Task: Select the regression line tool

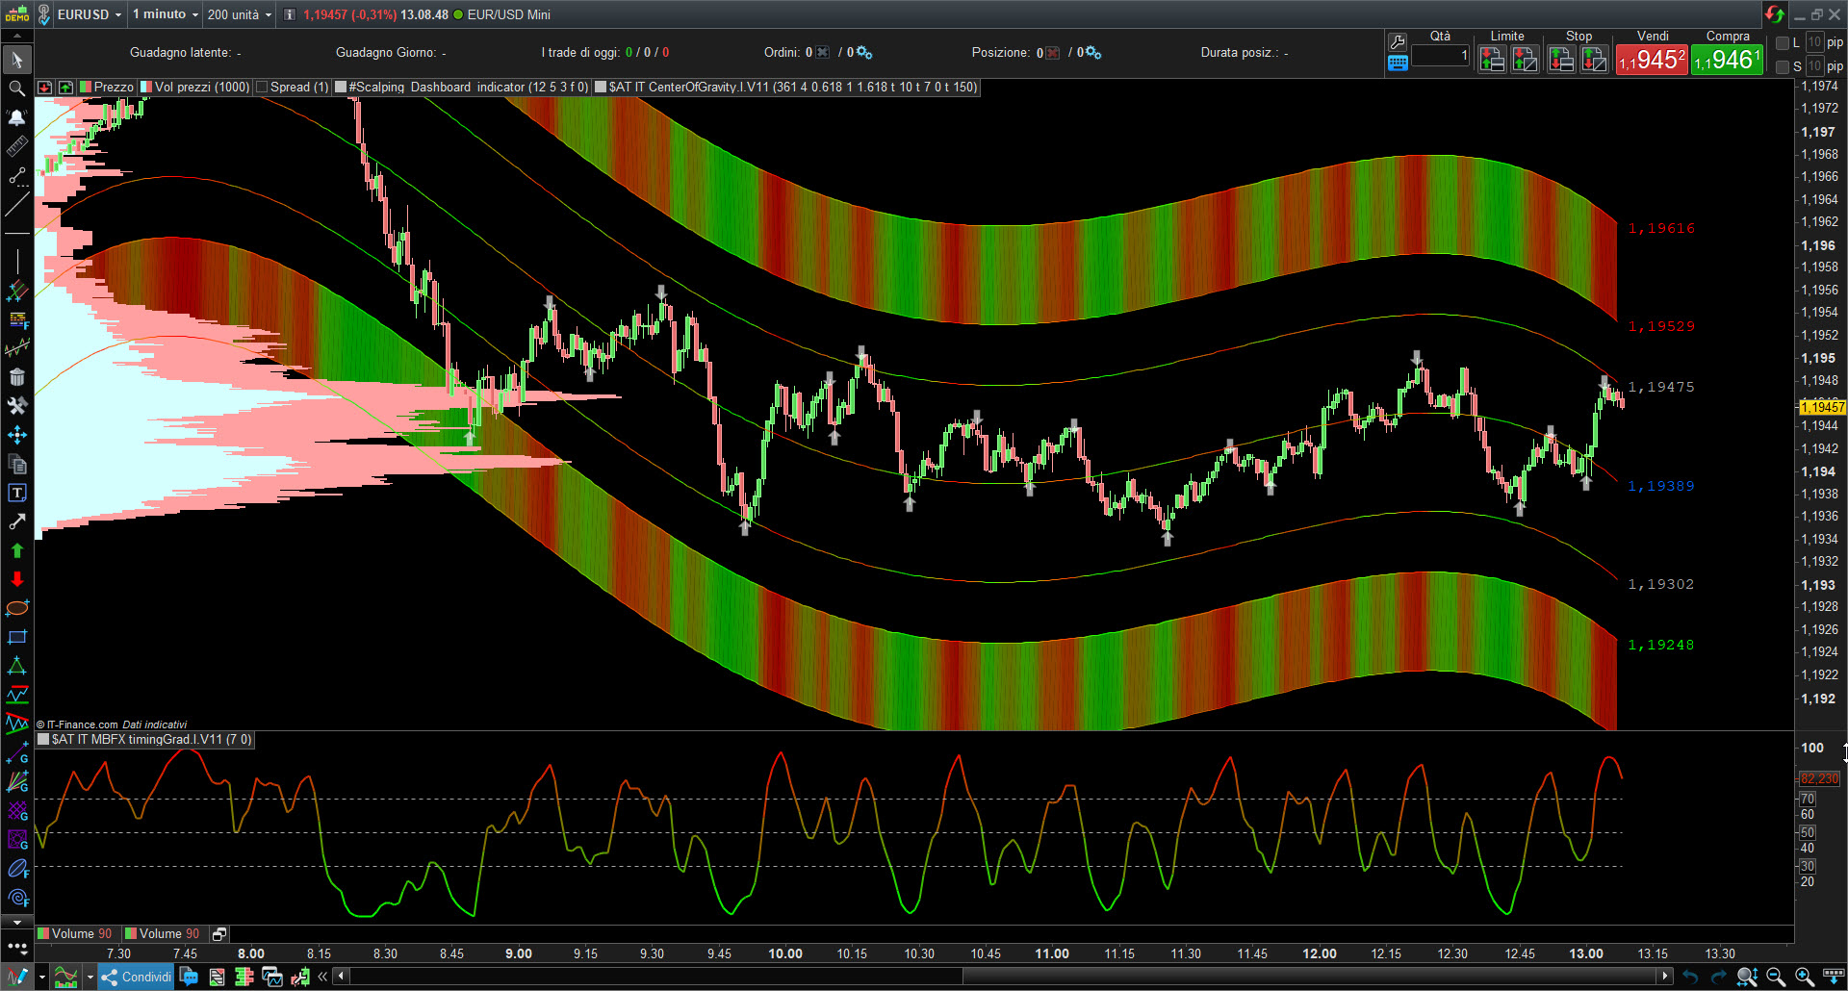Action: 16,348
